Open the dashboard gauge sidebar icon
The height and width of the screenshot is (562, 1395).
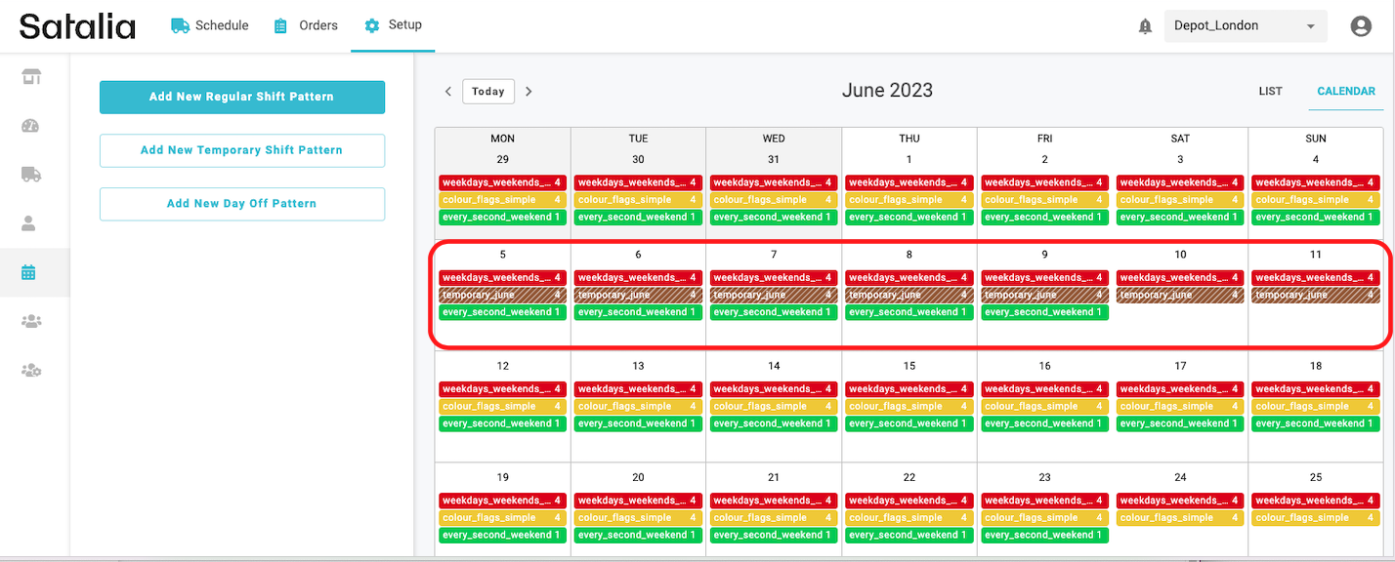coord(29,126)
